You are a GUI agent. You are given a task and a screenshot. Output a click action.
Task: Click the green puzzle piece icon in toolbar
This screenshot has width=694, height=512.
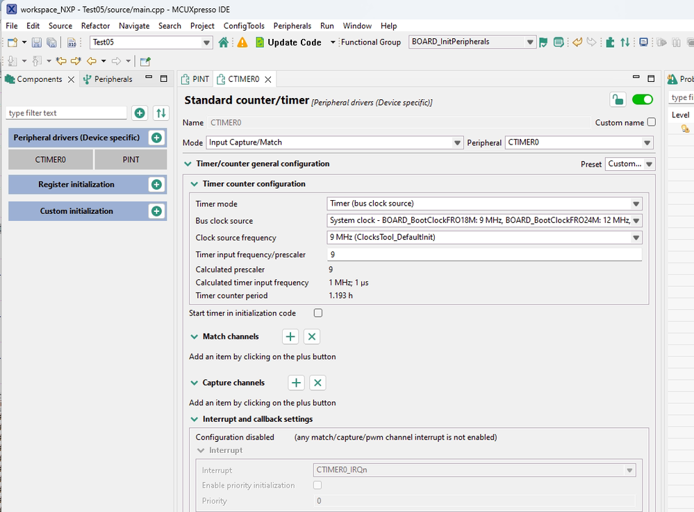click(x=610, y=42)
